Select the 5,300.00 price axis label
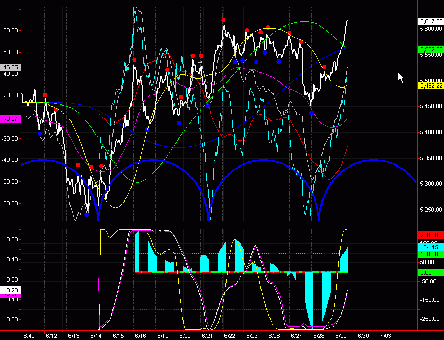444x340 pixels. pos(431,184)
